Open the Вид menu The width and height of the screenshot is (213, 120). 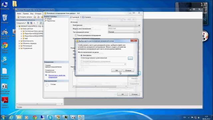click(x=32, y=14)
